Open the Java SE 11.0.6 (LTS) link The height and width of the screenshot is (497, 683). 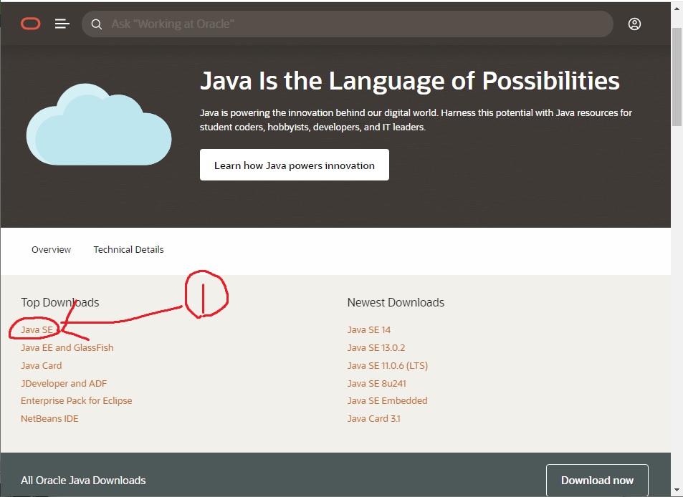pos(387,365)
